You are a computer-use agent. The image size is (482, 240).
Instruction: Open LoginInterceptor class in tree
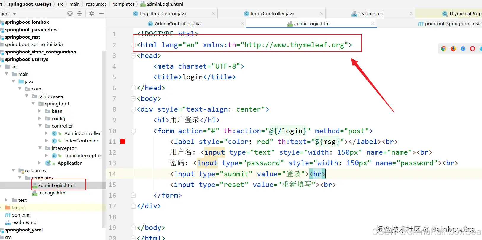pos(83,155)
